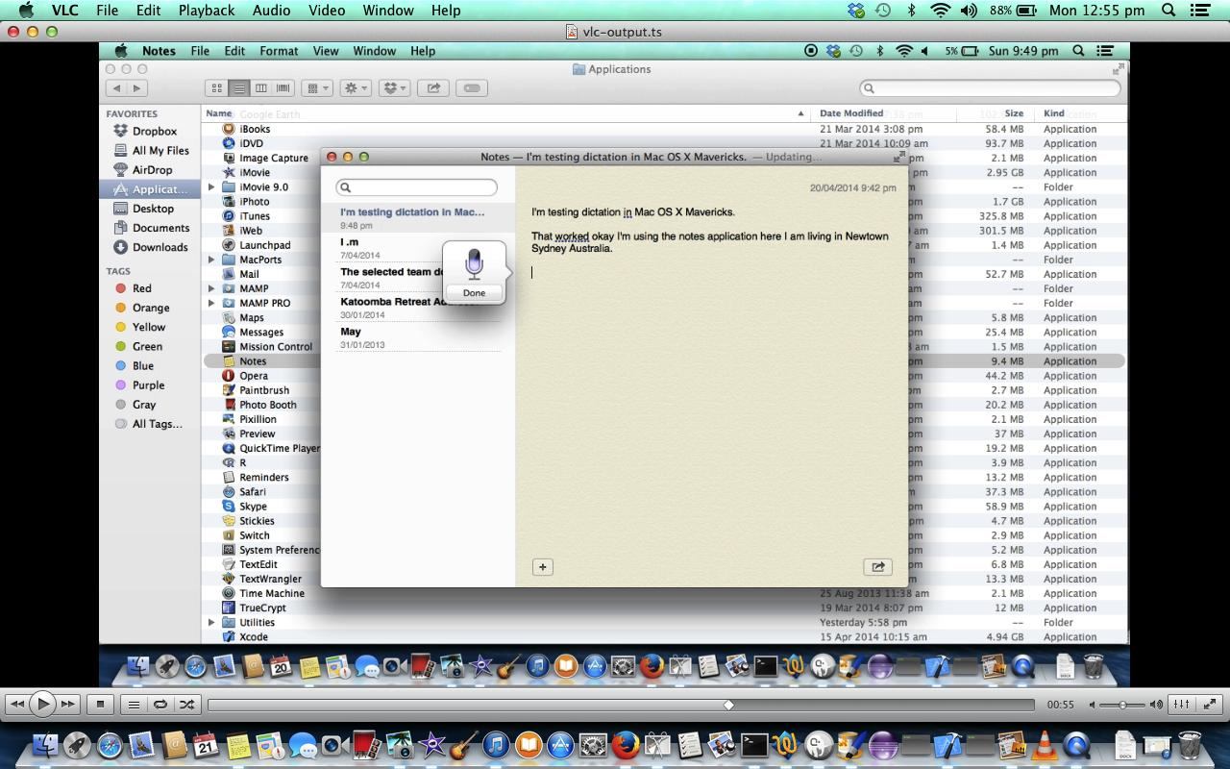Toggle the VLC playlist view button
This screenshot has height=769, width=1230.
(x=134, y=705)
